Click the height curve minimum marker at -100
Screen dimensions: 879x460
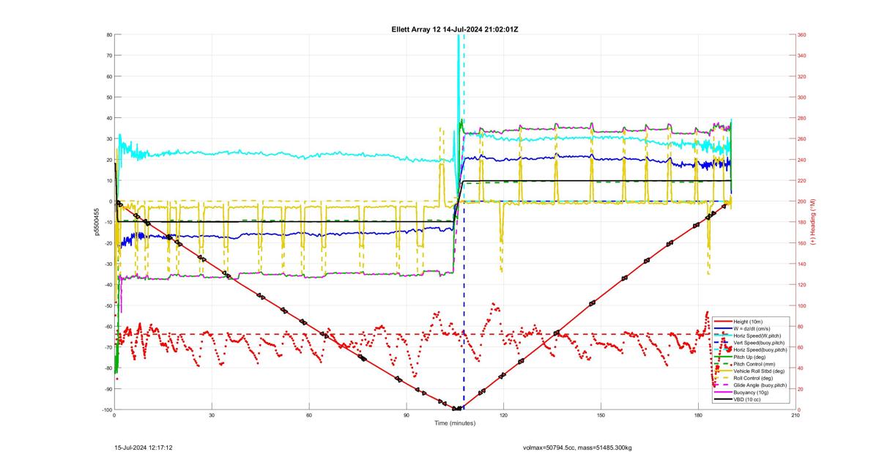pyautogui.click(x=456, y=409)
